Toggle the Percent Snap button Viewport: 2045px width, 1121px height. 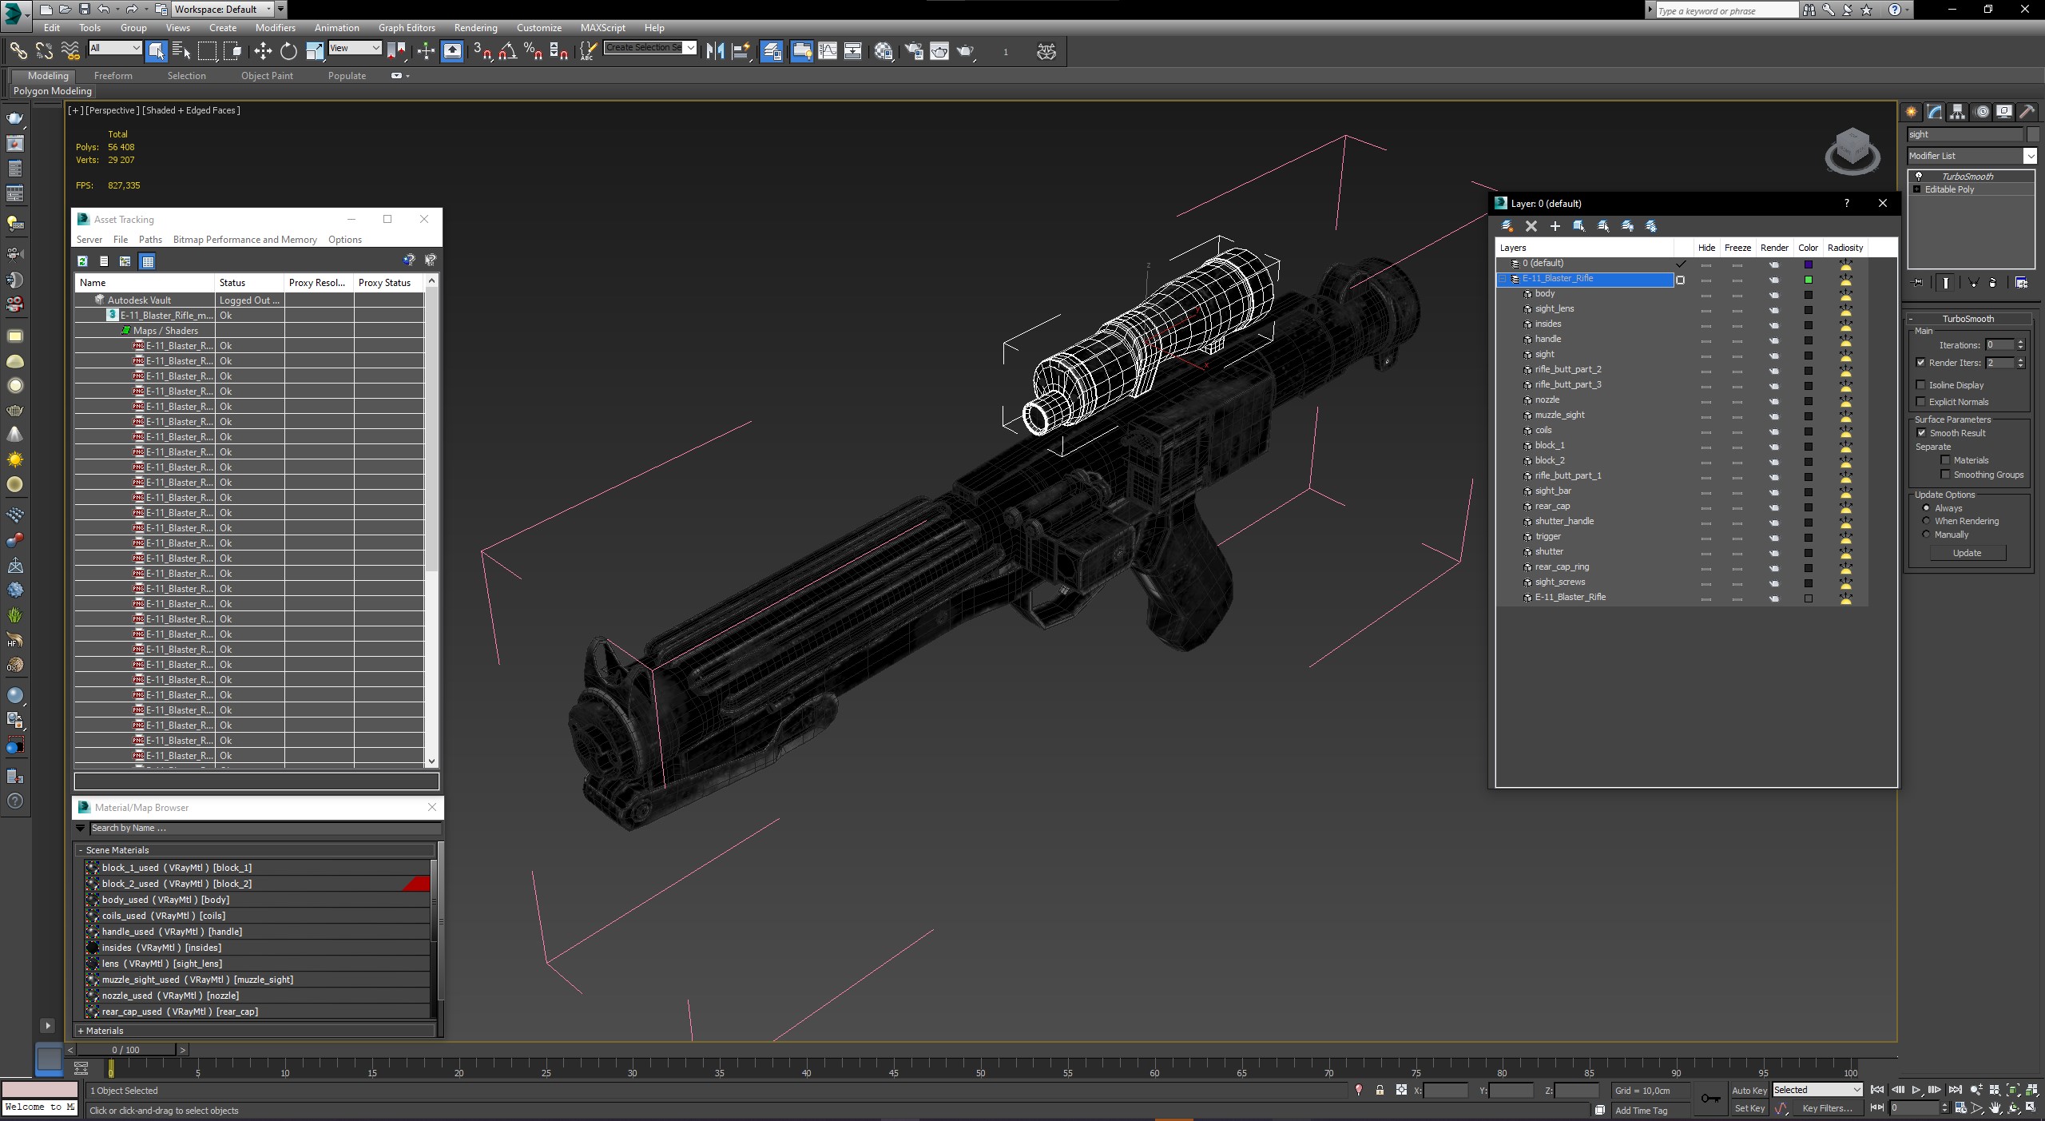click(x=533, y=51)
